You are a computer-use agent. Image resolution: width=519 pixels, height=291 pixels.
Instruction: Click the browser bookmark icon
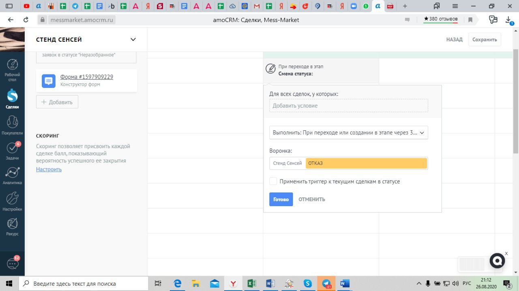[470, 19]
